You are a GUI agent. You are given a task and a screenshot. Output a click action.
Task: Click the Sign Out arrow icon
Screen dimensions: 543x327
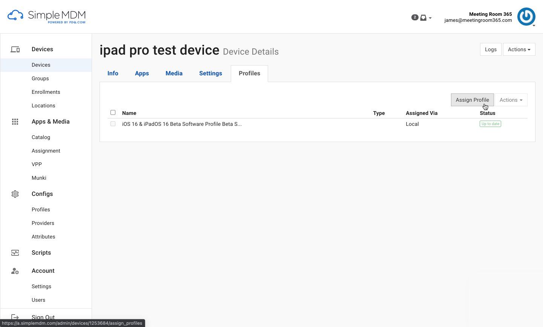[15, 318]
